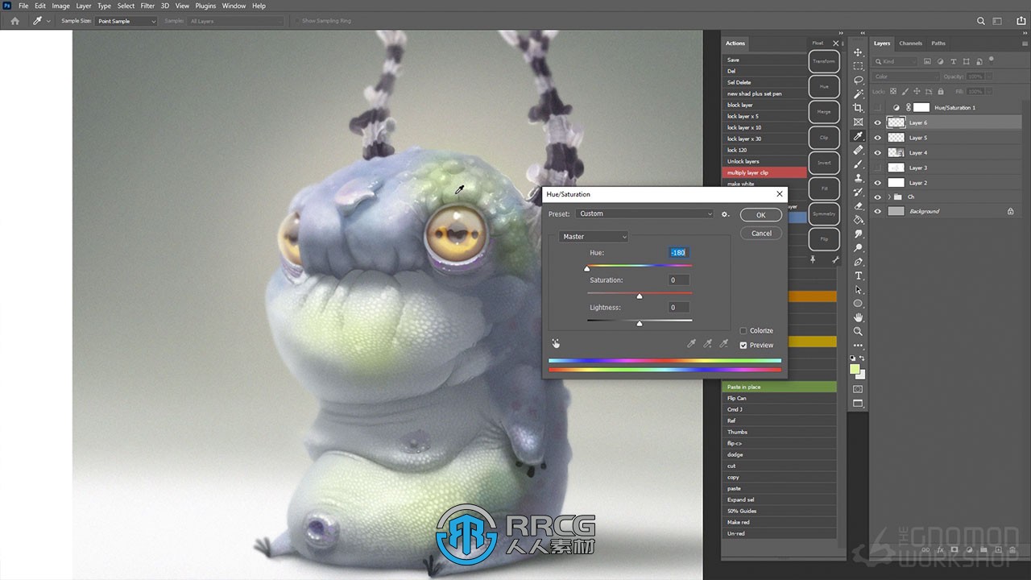1031x580 pixels.
Task: Select the Rectangular Marquee tool
Action: click(858, 66)
